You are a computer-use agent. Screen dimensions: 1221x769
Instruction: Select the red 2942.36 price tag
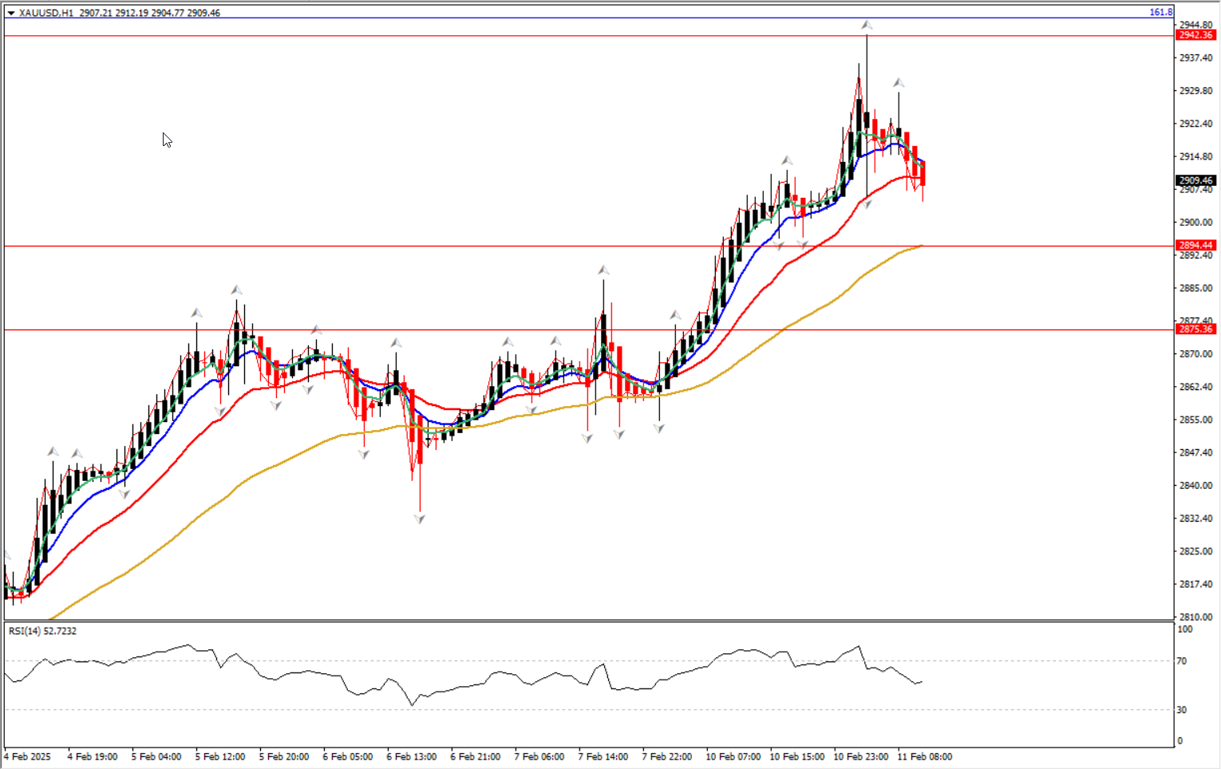click(1195, 35)
